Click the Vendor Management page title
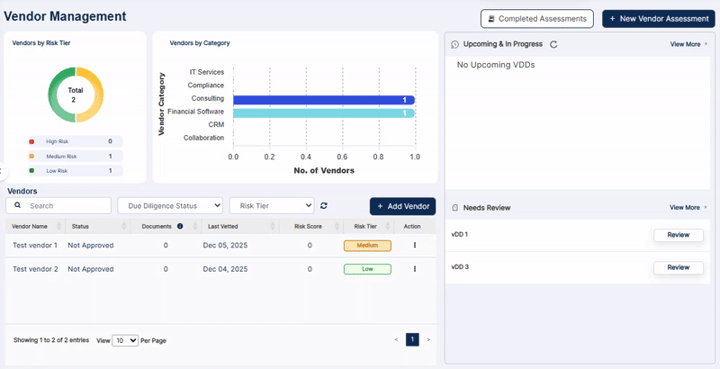Image resolution: width=720 pixels, height=369 pixels. 65,16
